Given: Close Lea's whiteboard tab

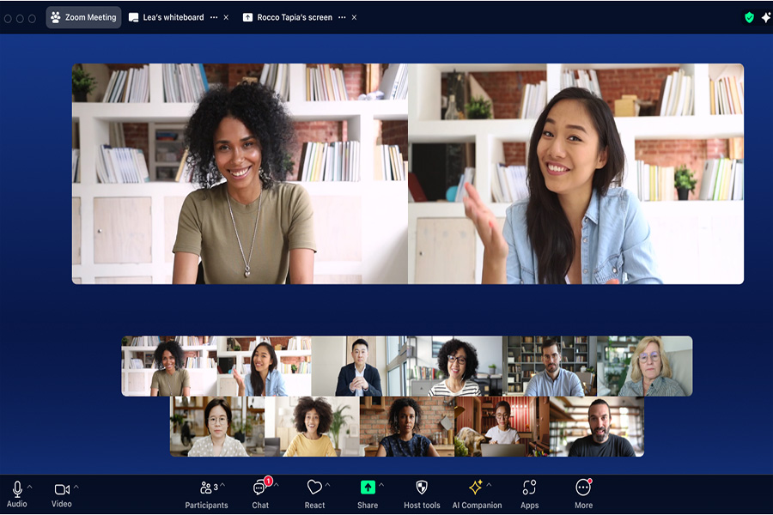Looking at the screenshot, I should pos(226,17).
